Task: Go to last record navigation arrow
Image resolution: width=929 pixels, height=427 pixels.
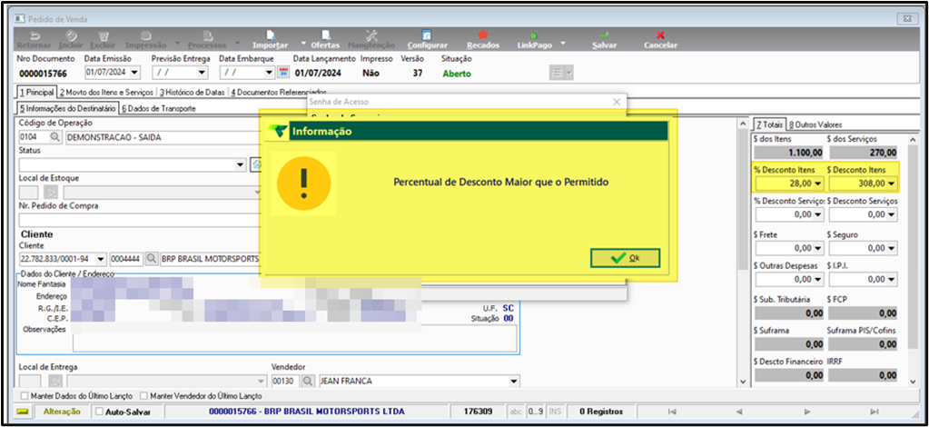Action: pyautogui.click(x=875, y=412)
